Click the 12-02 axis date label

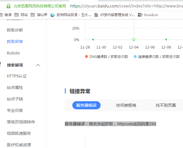tap(117, 47)
